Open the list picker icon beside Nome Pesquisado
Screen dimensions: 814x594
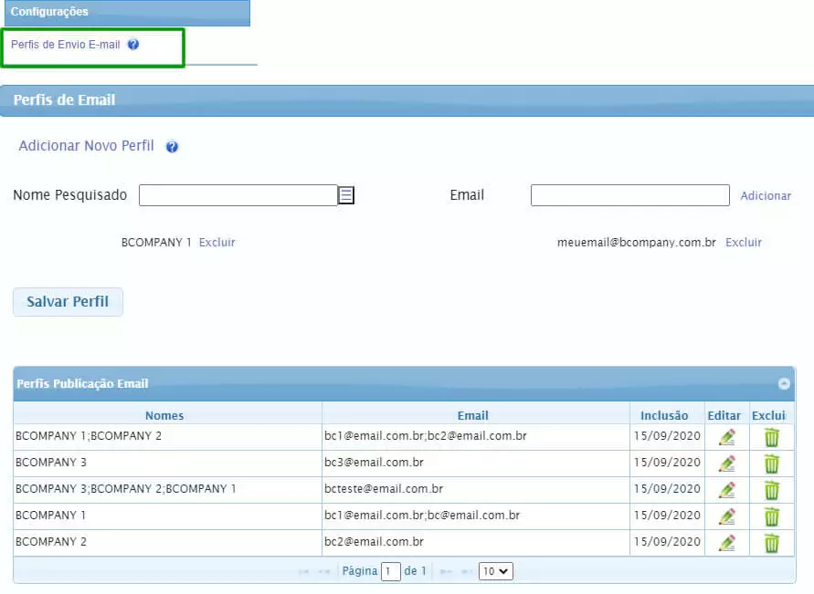[x=346, y=195]
